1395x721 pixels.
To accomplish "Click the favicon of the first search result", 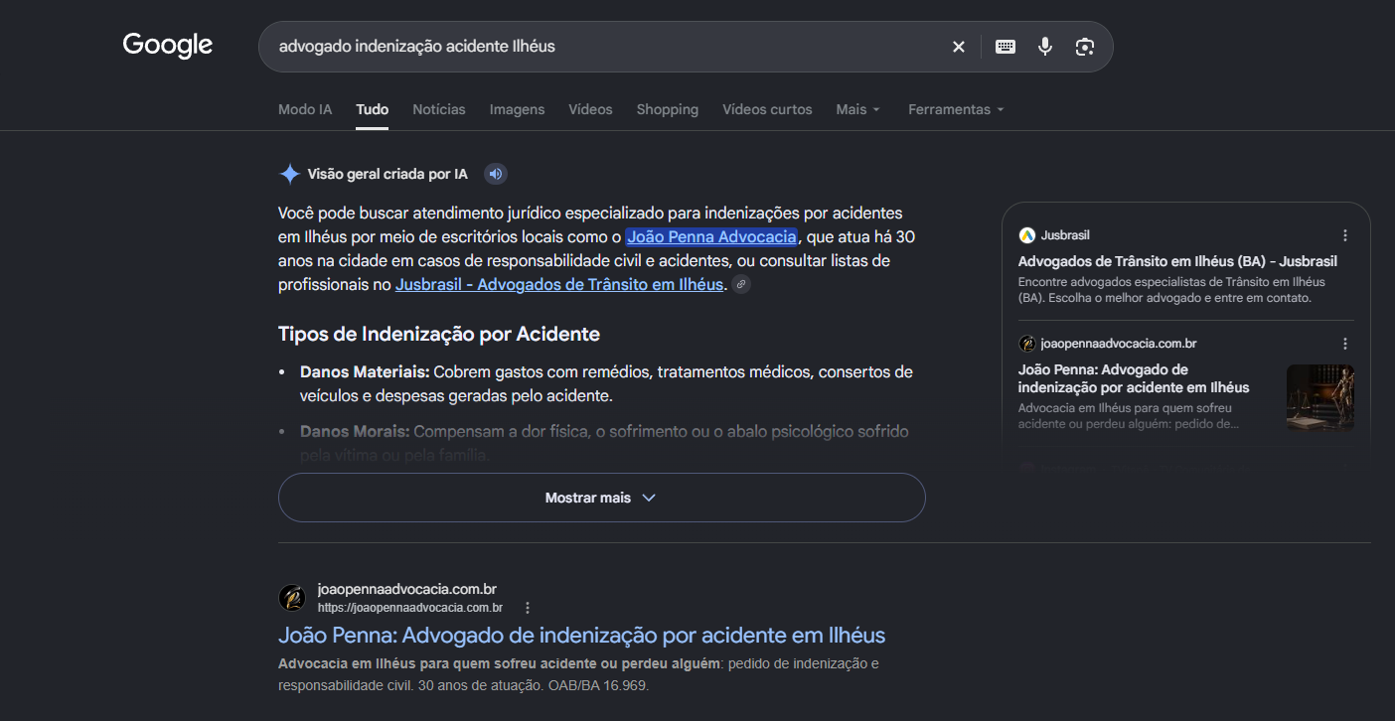I will click(292, 598).
